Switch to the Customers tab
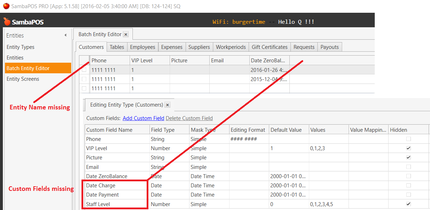The width and height of the screenshot is (430, 210). [91, 47]
